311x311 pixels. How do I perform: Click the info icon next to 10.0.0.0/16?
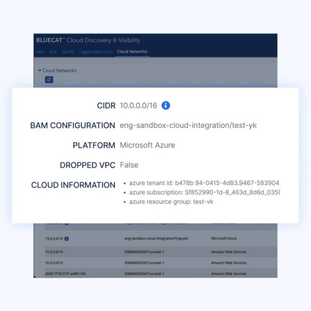pos(166,105)
